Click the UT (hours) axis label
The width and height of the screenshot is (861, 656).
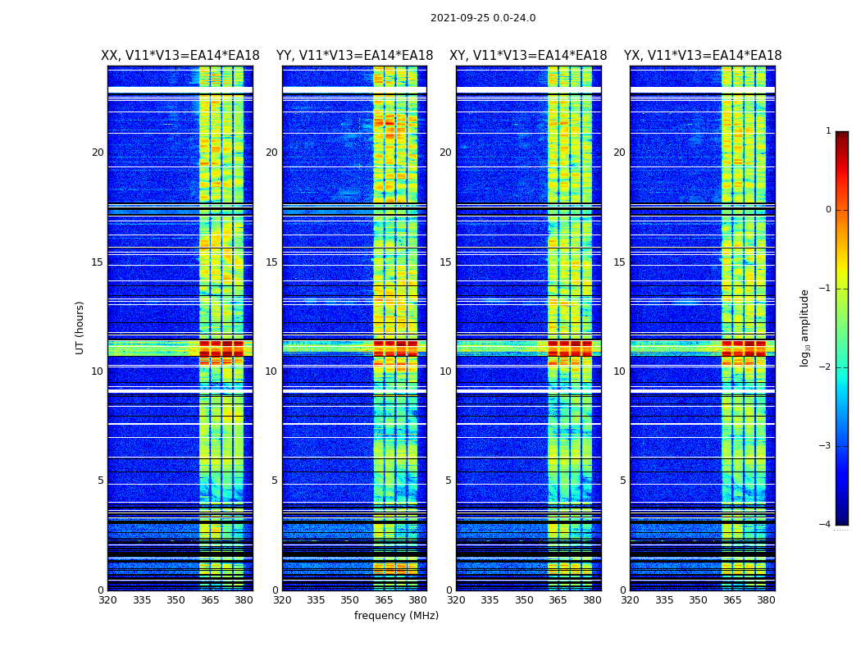coord(80,328)
